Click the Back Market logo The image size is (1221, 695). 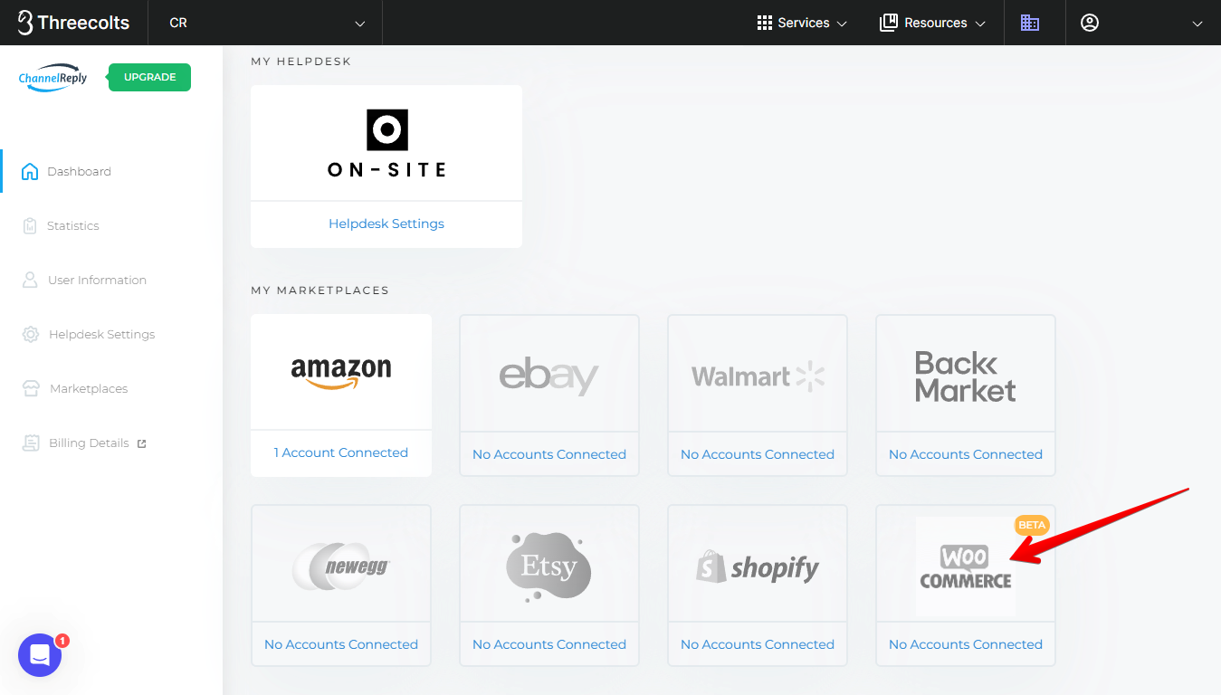point(965,376)
